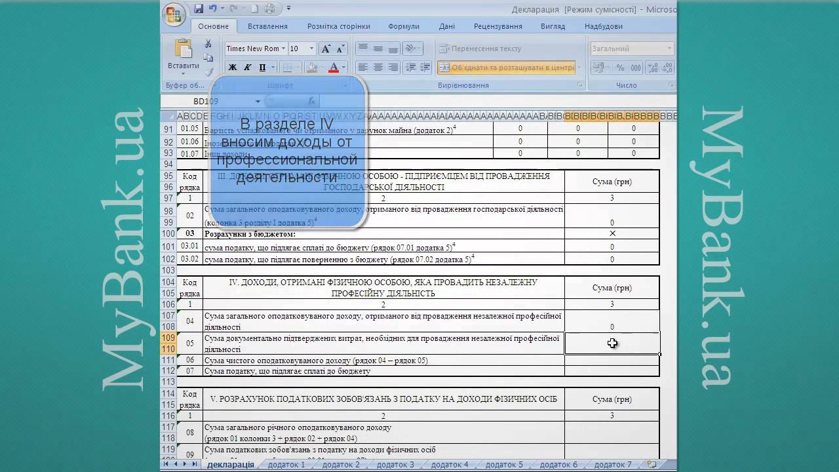
Task: Open merge and center dropdown arrow
Action: click(579, 67)
